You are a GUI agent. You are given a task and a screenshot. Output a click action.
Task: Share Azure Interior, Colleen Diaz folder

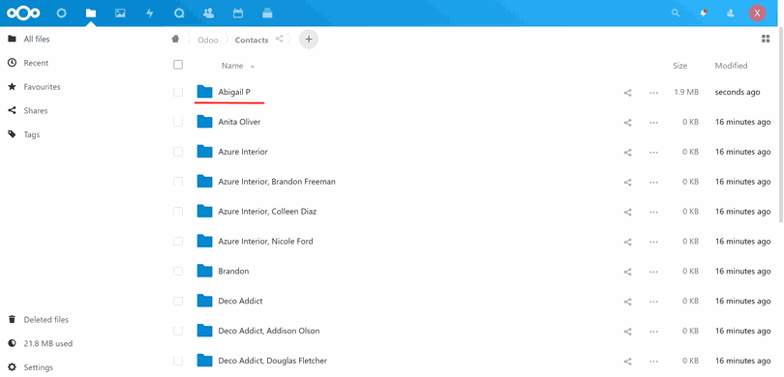pyautogui.click(x=627, y=212)
